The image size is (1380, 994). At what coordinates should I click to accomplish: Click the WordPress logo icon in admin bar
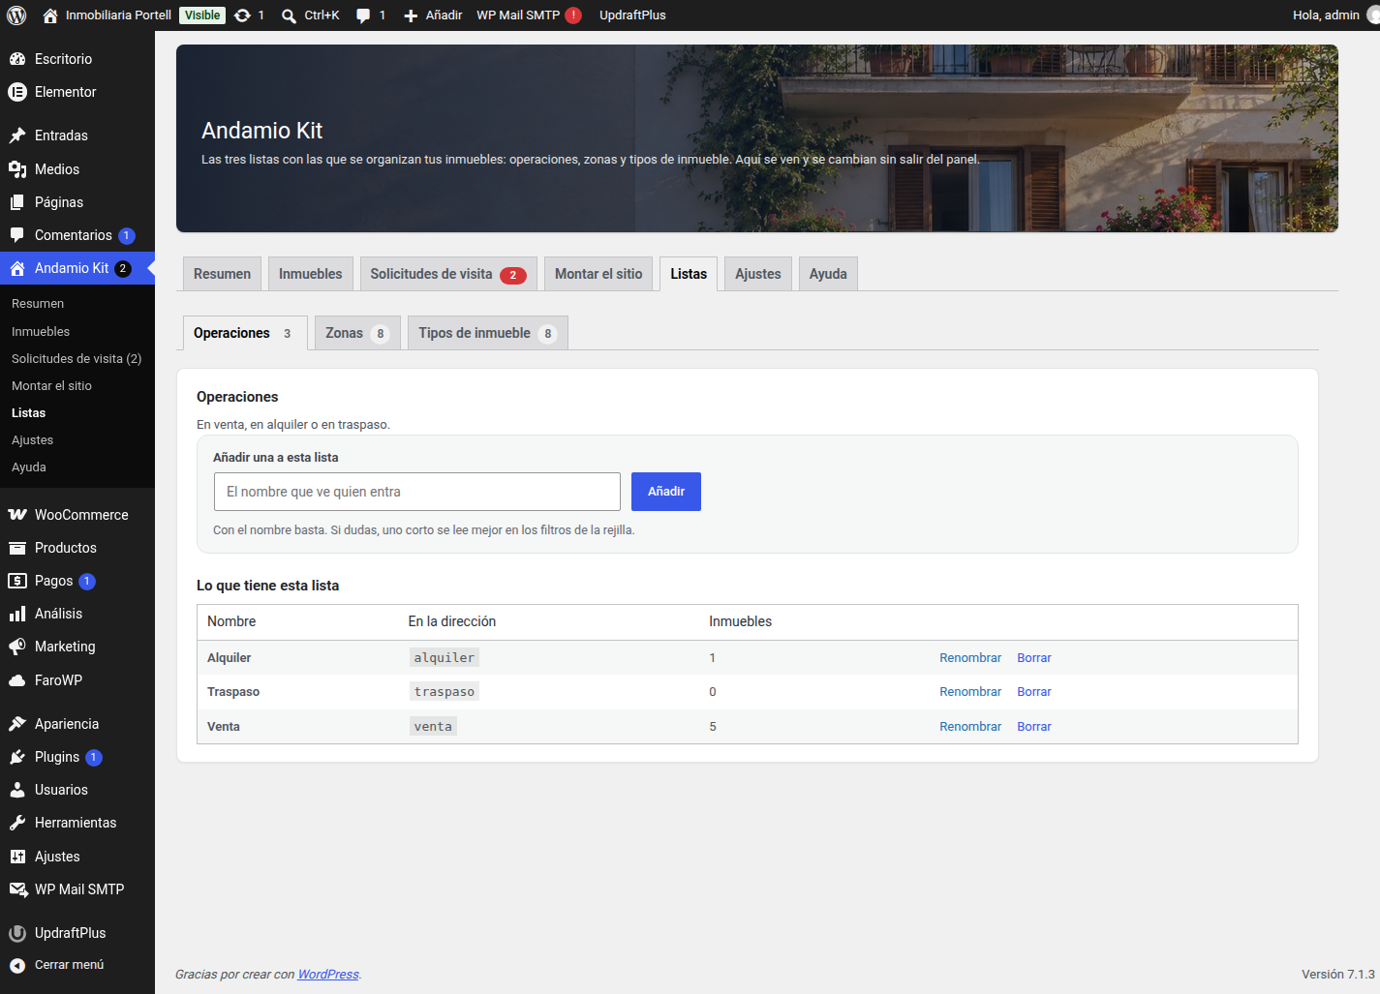click(16, 15)
